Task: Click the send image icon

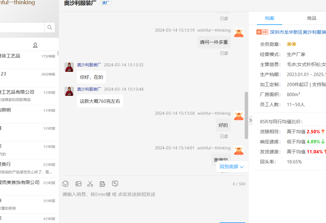Action: [79, 184]
